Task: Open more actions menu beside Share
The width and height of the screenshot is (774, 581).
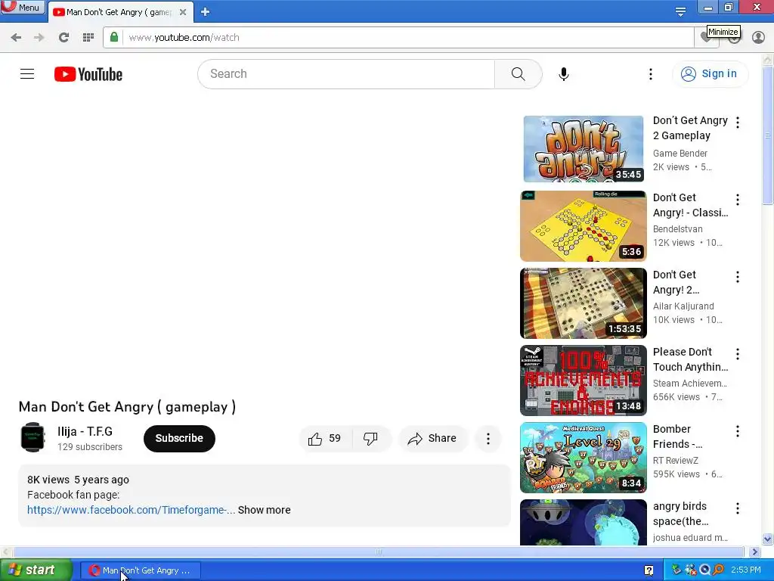Action: point(488,438)
